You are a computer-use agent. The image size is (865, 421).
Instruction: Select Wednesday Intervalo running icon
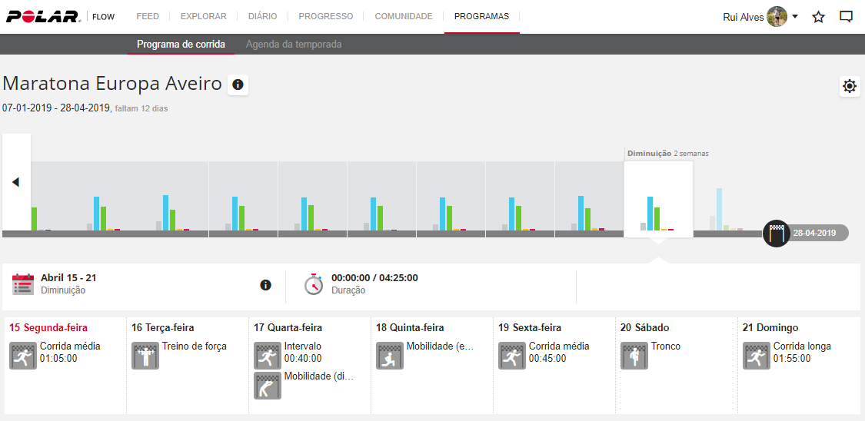tap(268, 356)
